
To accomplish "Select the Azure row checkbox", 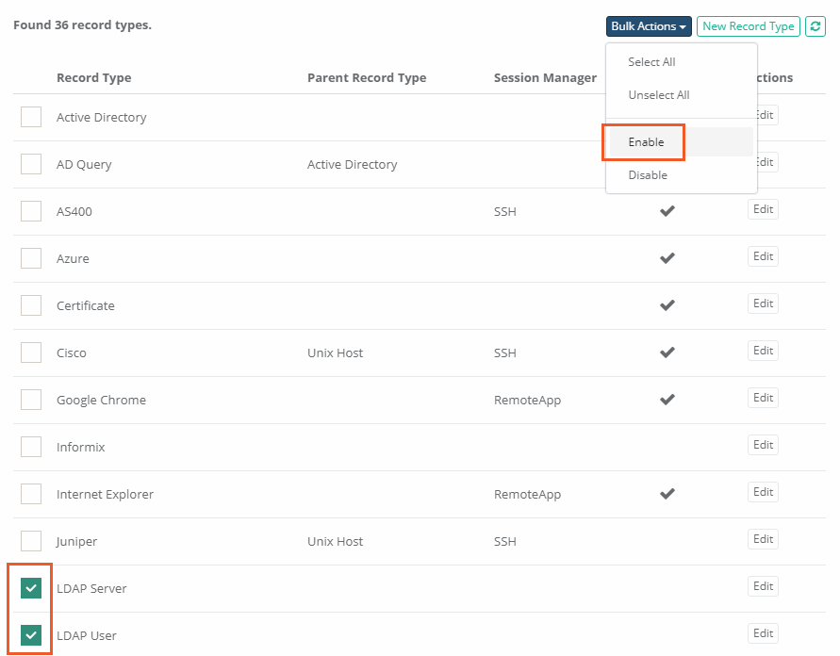I will (31, 258).
